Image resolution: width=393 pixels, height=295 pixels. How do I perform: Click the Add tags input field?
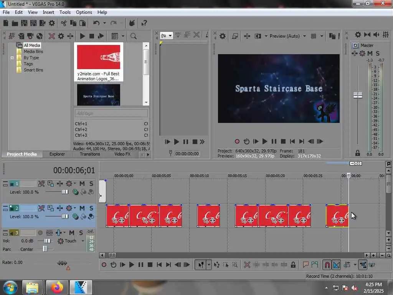111,113
